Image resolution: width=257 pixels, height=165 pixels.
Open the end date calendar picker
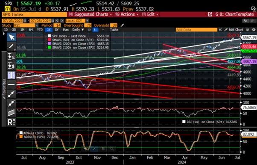53,21
